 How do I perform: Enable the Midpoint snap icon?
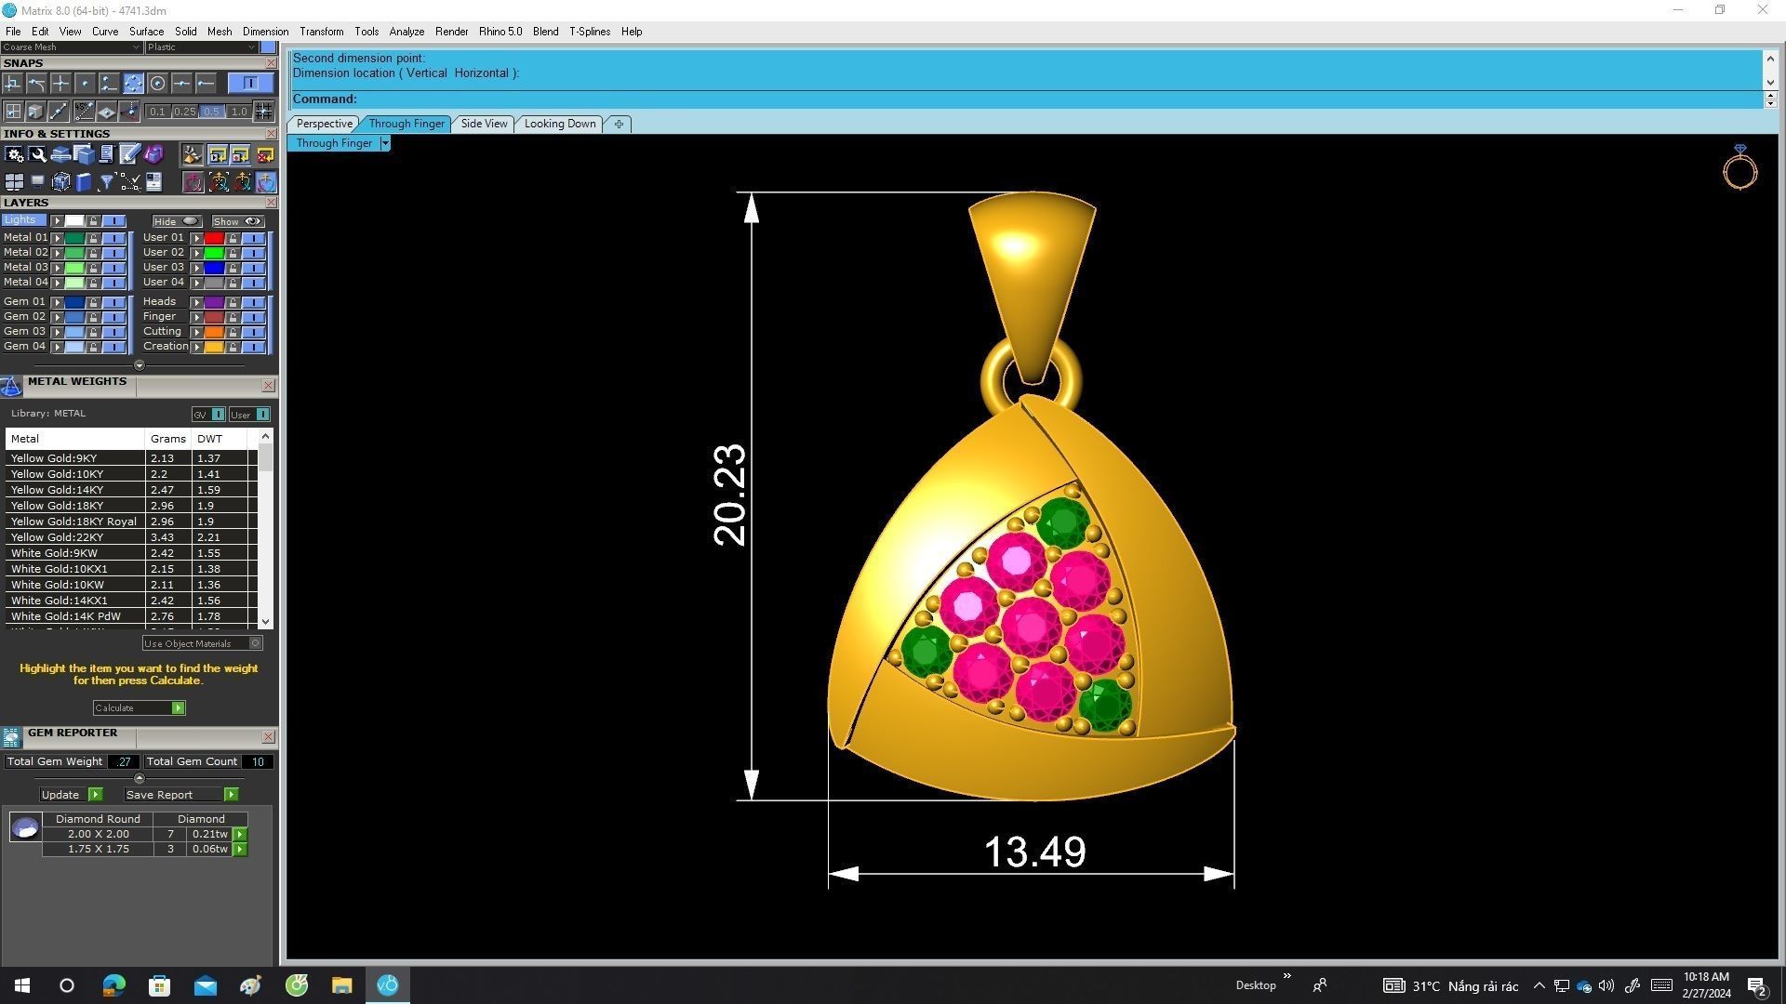click(181, 84)
